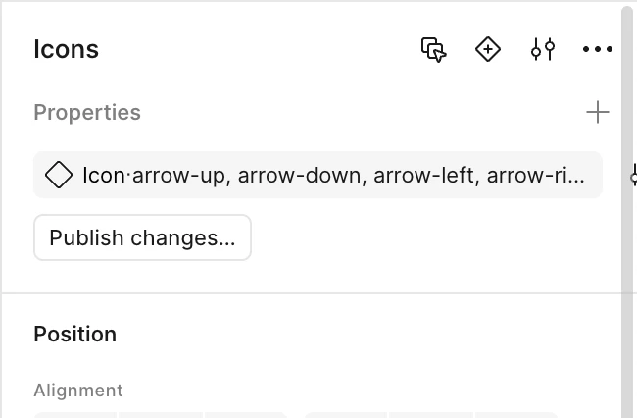Screen dimensions: 637x418
Task: Click the Properties section label
Action: [x=87, y=112]
